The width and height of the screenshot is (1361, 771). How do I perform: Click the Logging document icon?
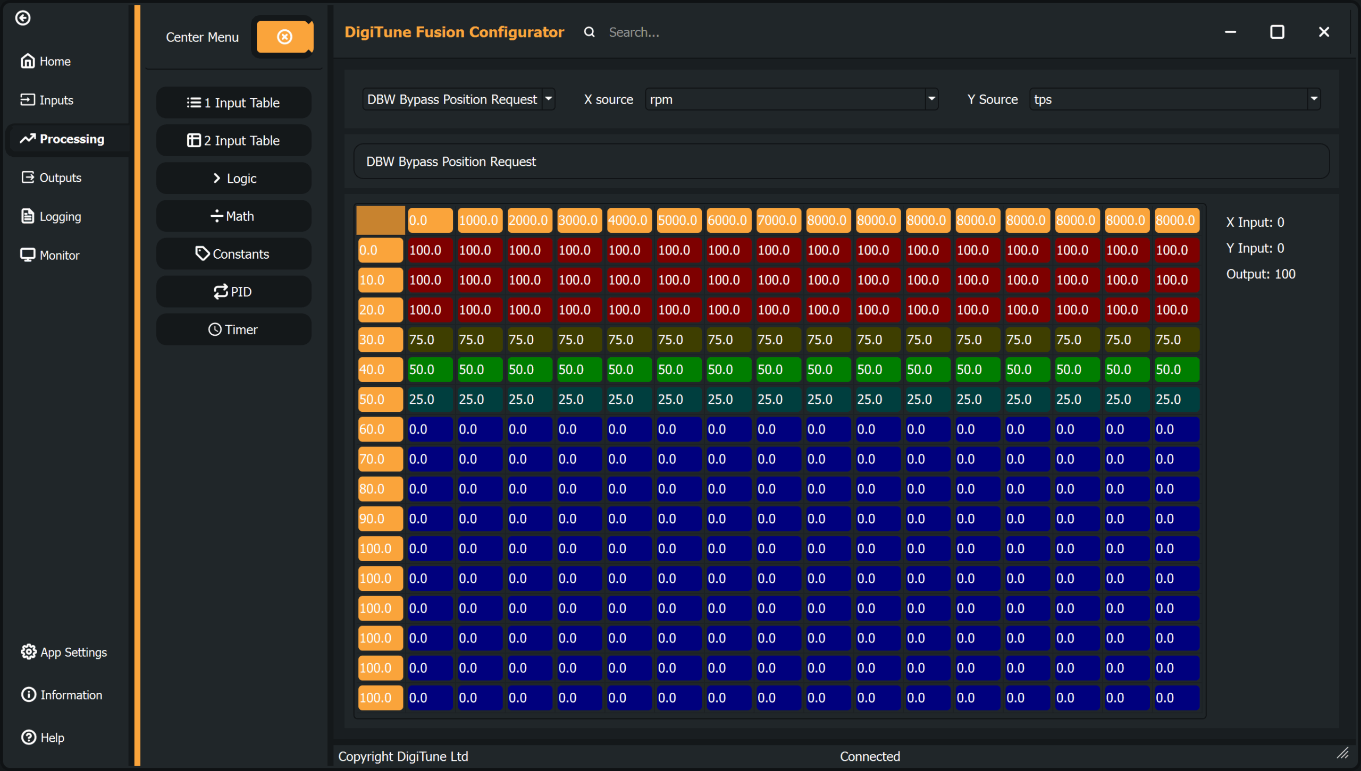pos(28,216)
